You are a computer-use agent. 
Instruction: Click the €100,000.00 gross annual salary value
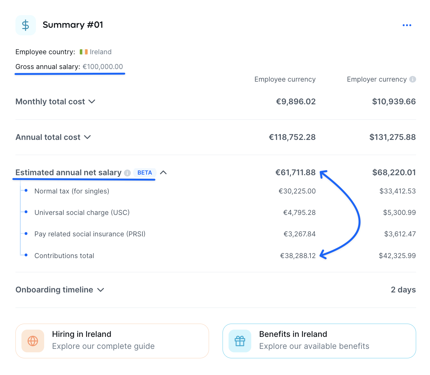pyautogui.click(x=103, y=67)
